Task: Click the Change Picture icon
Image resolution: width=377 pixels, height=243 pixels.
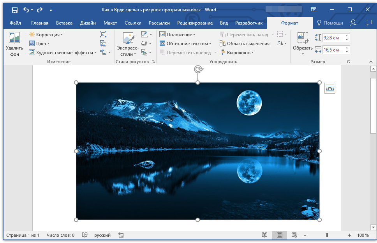Action: [103, 43]
